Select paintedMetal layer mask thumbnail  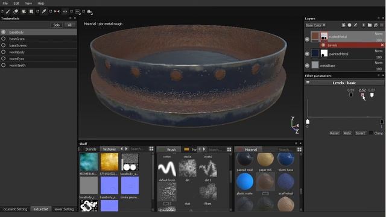(324, 53)
